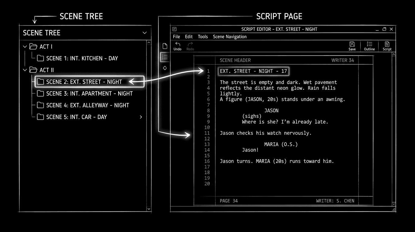
Task: Open the Tools menu
Action: pyautogui.click(x=202, y=37)
